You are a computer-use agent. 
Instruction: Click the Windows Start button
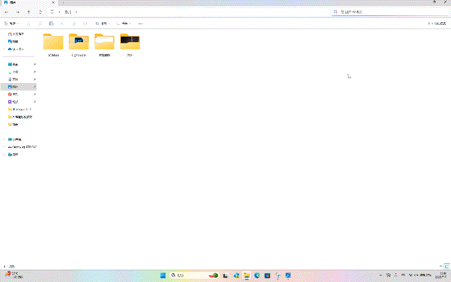(x=164, y=275)
